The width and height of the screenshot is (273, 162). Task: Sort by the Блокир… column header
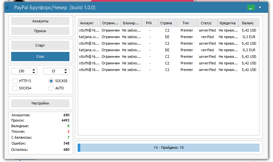131,23
